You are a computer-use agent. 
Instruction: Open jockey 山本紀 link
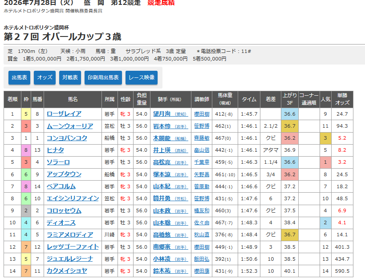click(170, 186)
